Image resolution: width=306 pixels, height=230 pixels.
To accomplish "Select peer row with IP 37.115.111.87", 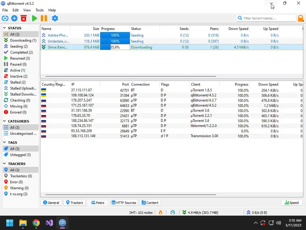I will pyautogui.click(x=172, y=90).
